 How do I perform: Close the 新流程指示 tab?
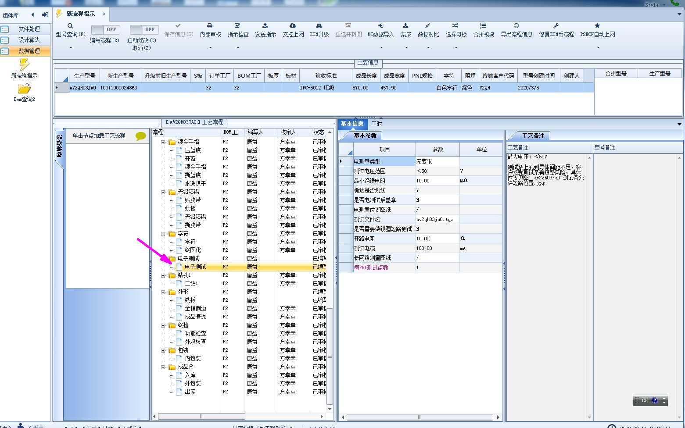click(x=104, y=14)
